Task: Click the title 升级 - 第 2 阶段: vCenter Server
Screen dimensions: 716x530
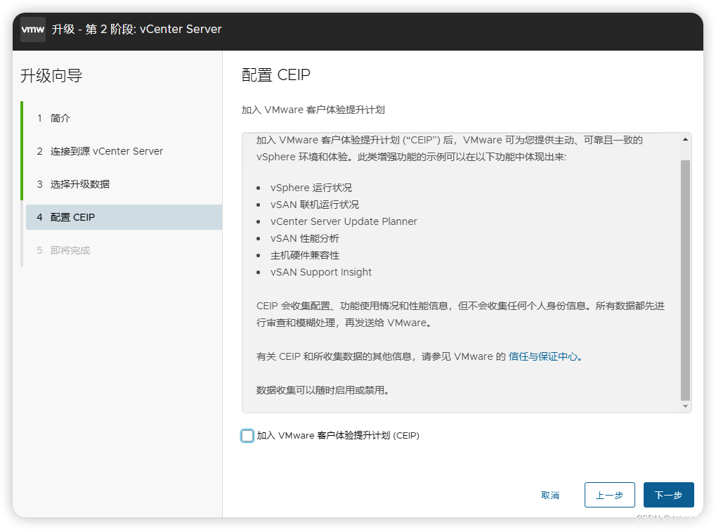Action: pos(136,30)
